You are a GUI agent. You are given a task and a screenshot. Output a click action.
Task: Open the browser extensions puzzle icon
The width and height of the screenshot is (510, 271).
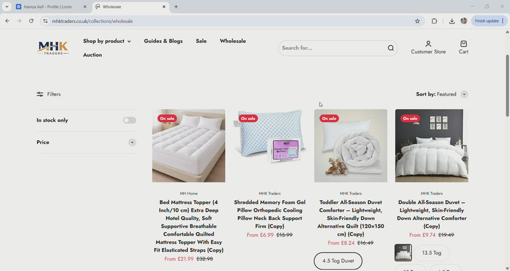coord(435,21)
